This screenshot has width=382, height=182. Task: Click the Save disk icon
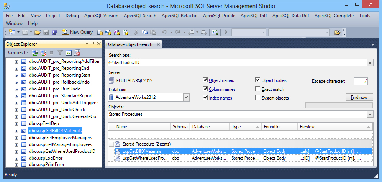tap(46, 32)
